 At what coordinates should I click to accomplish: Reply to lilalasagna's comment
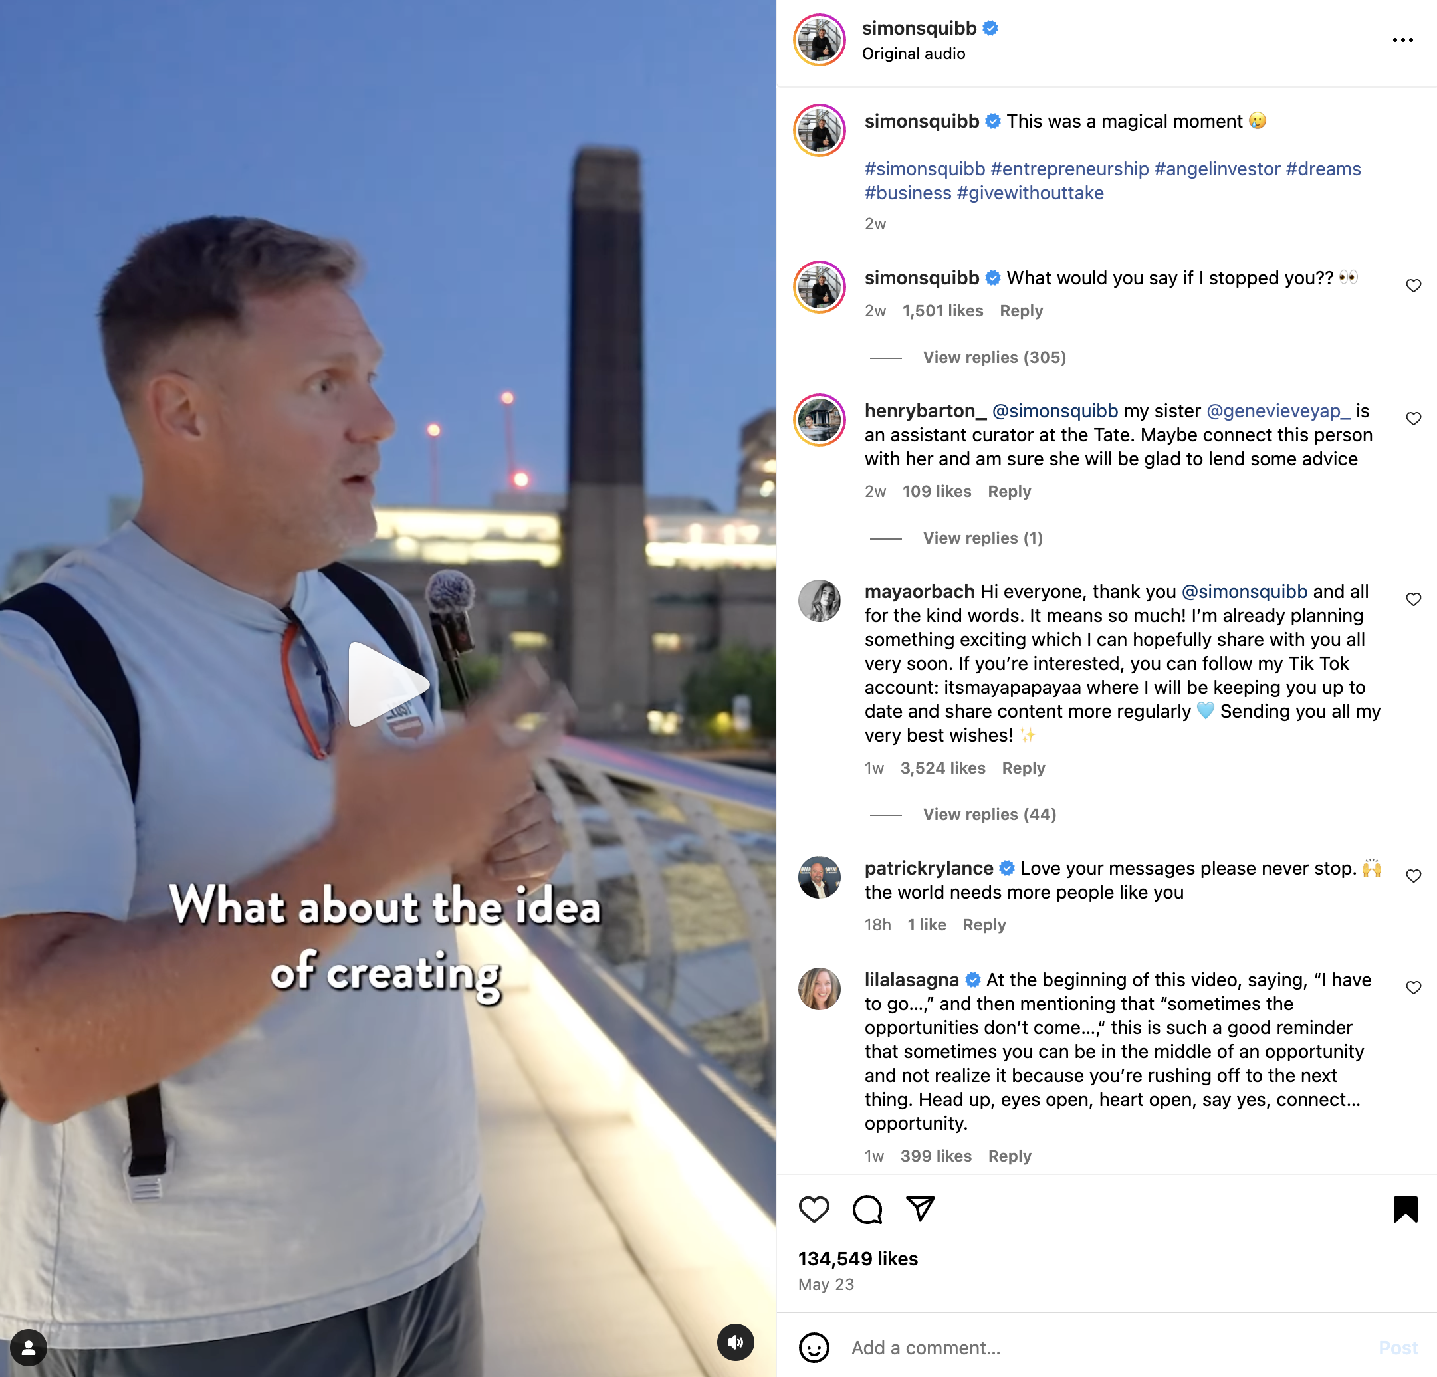pos(1009,1156)
